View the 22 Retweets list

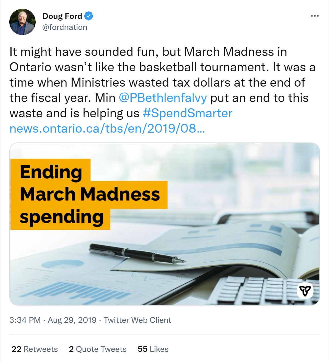[35, 349]
